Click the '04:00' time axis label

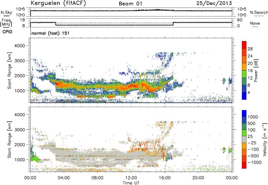[x=64, y=178]
